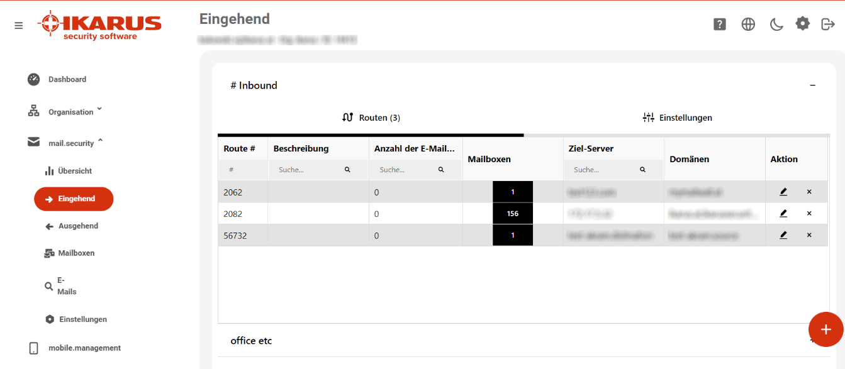Select the Routen (3) tab
The height and width of the screenshot is (369, 845).
pyautogui.click(x=371, y=118)
